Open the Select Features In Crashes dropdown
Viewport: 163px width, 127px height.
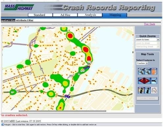tap(142, 63)
